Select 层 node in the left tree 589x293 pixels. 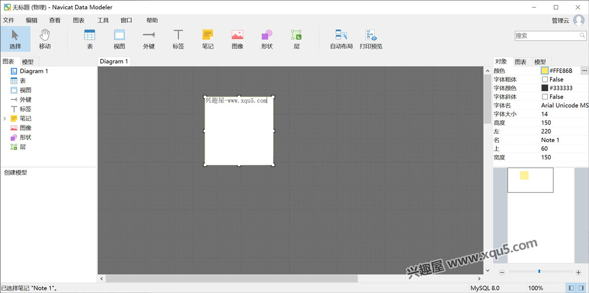pyautogui.click(x=23, y=146)
